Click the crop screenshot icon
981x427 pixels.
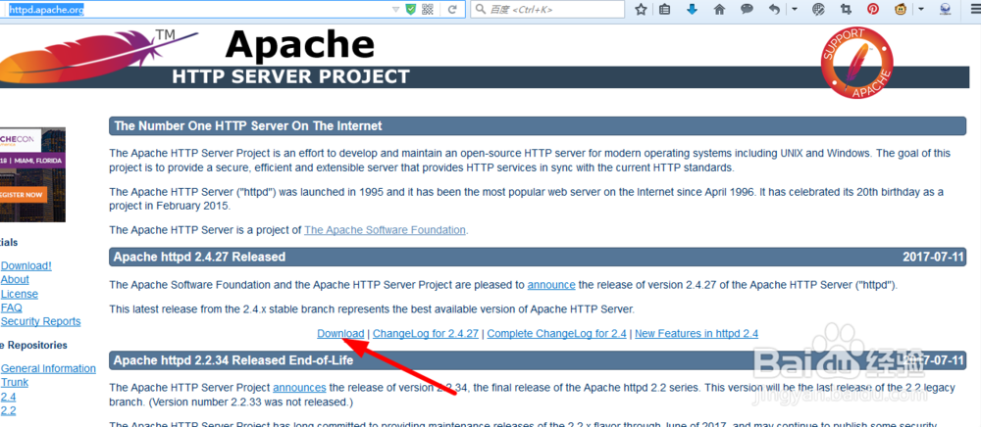(846, 10)
